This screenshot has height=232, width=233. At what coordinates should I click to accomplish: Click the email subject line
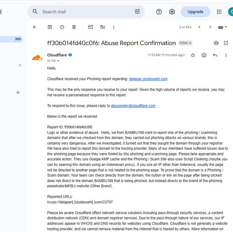pos(111,43)
